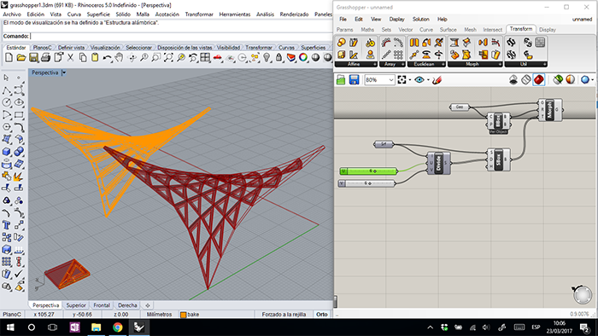Image resolution: width=598 pixels, height=336 pixels.
Task: Click the Rhino undo arrow icon
Action: tap(107, 58)
